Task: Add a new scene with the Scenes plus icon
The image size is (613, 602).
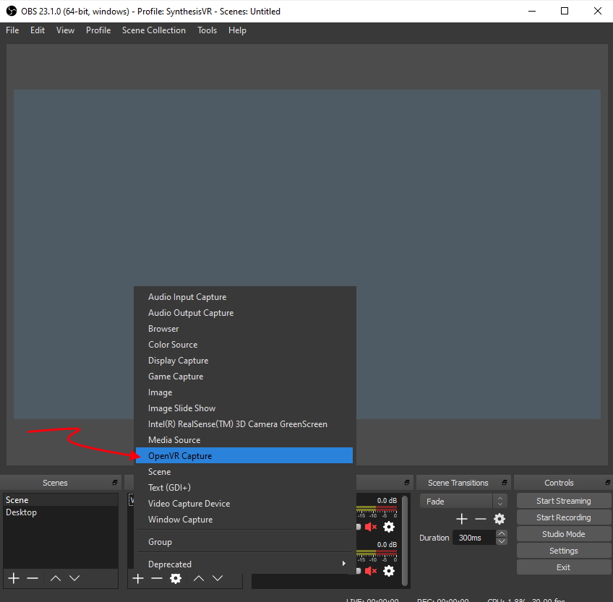Action: point(14,578)
